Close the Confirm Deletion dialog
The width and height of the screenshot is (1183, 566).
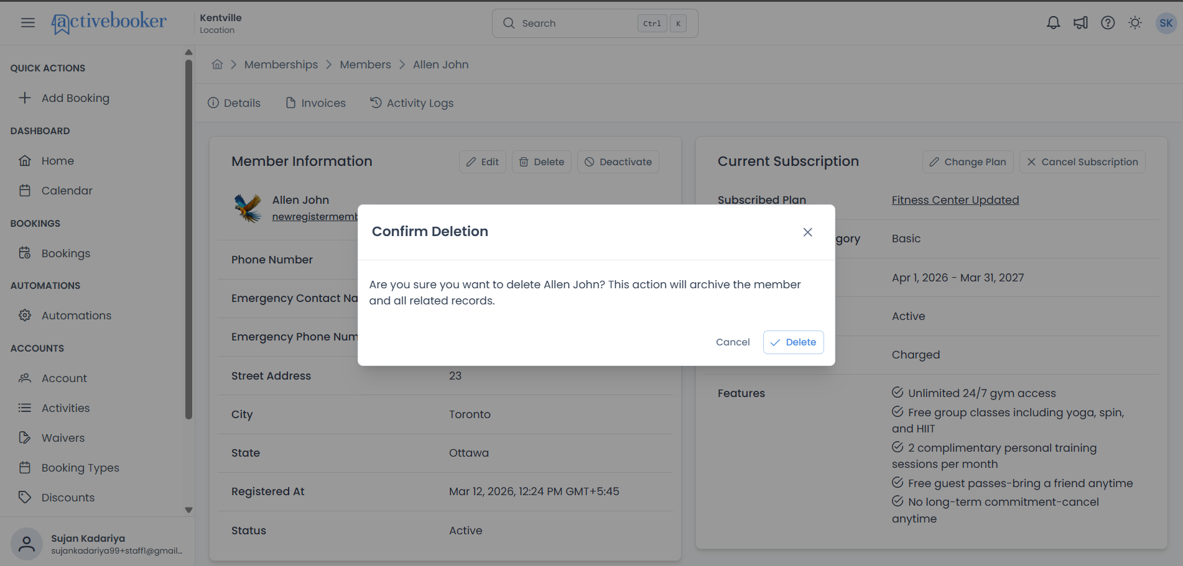[807, 232]
